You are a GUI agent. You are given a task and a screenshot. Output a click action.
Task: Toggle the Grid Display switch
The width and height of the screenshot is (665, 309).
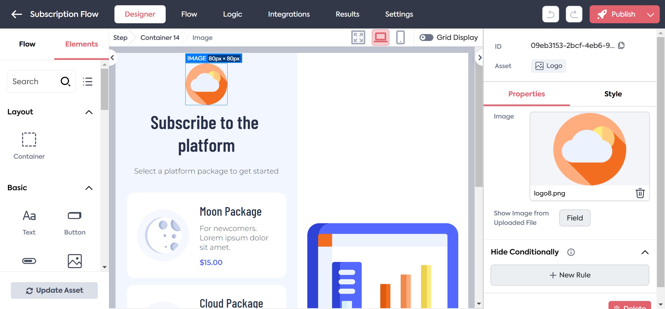426,37
